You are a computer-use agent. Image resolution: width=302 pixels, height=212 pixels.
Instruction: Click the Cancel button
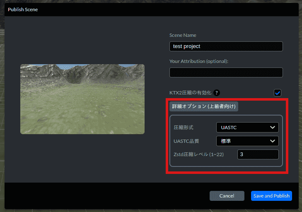click(227, 196)
